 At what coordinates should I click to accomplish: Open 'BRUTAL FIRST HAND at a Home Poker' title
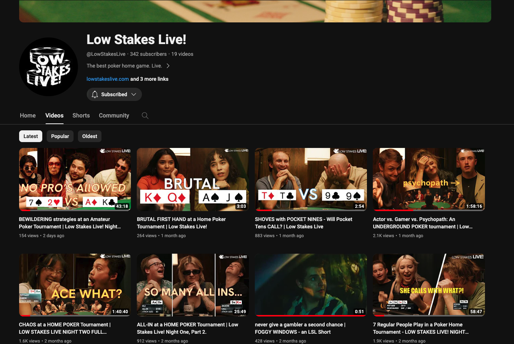pos(181,223)
